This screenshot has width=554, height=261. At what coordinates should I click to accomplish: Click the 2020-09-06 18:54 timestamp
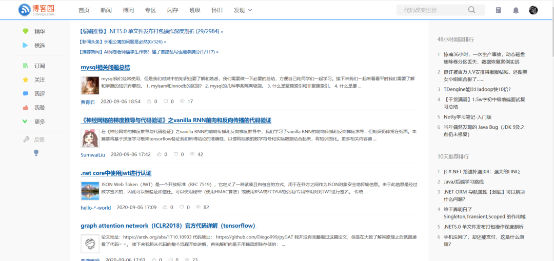pyautogui.click(x=121, y=102)
